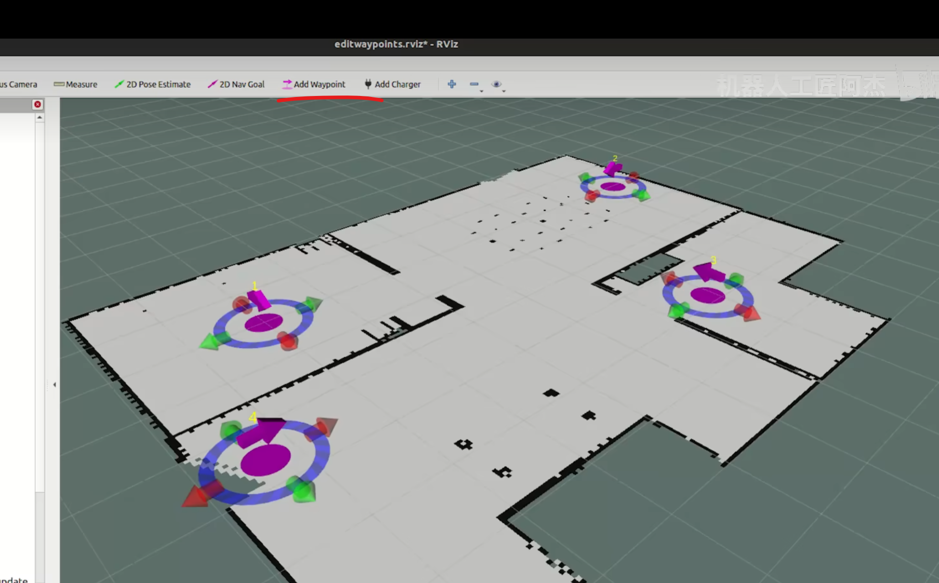This screenshot has width=939, height=583.
Task: Open the eye icon dropdown arrow
Action: [x=503, y=91]
